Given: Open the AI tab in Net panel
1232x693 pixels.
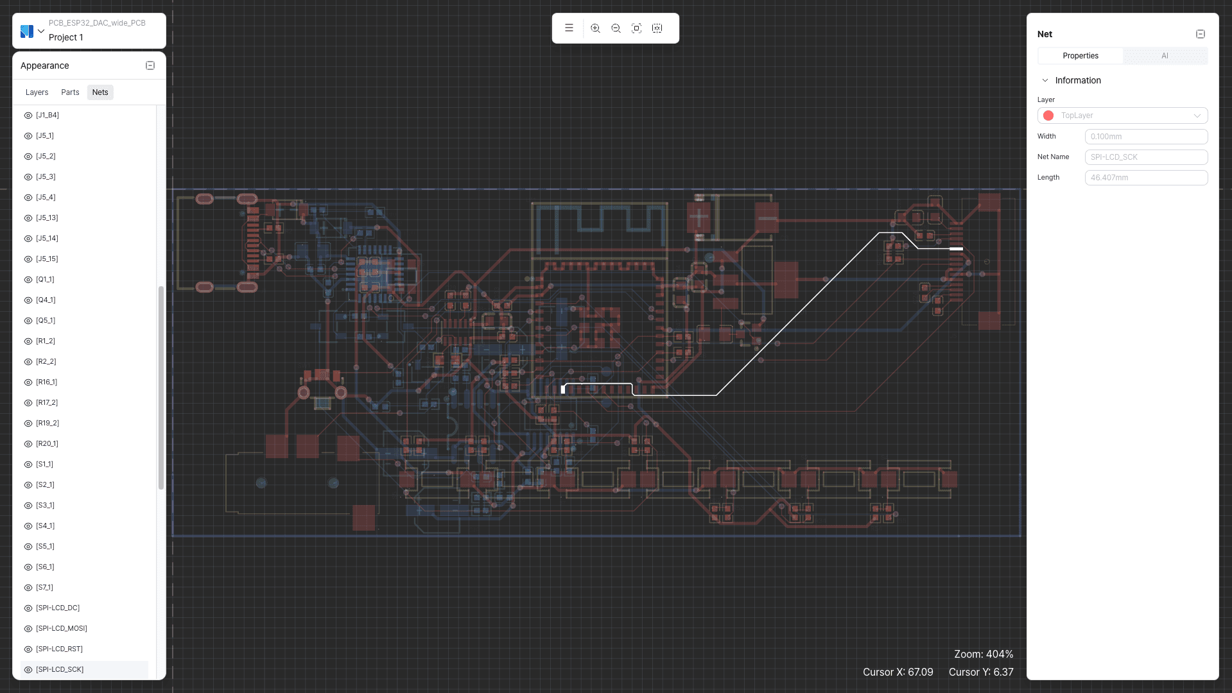Looking at the screenshot, I should [x=1165, y=56].
